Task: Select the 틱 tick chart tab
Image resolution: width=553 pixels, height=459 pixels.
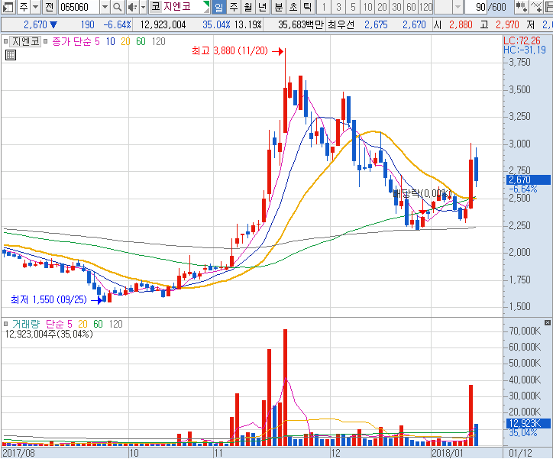Action: click(x=306, y=7)
